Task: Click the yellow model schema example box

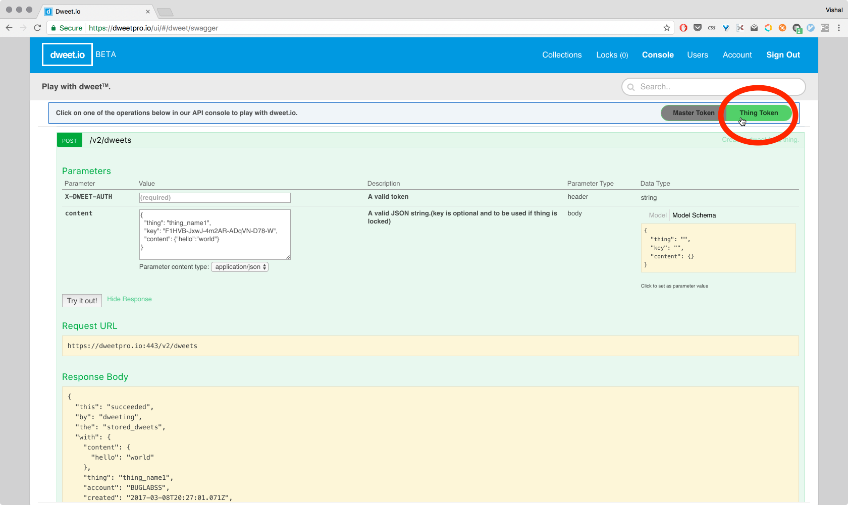Action: 718,248
